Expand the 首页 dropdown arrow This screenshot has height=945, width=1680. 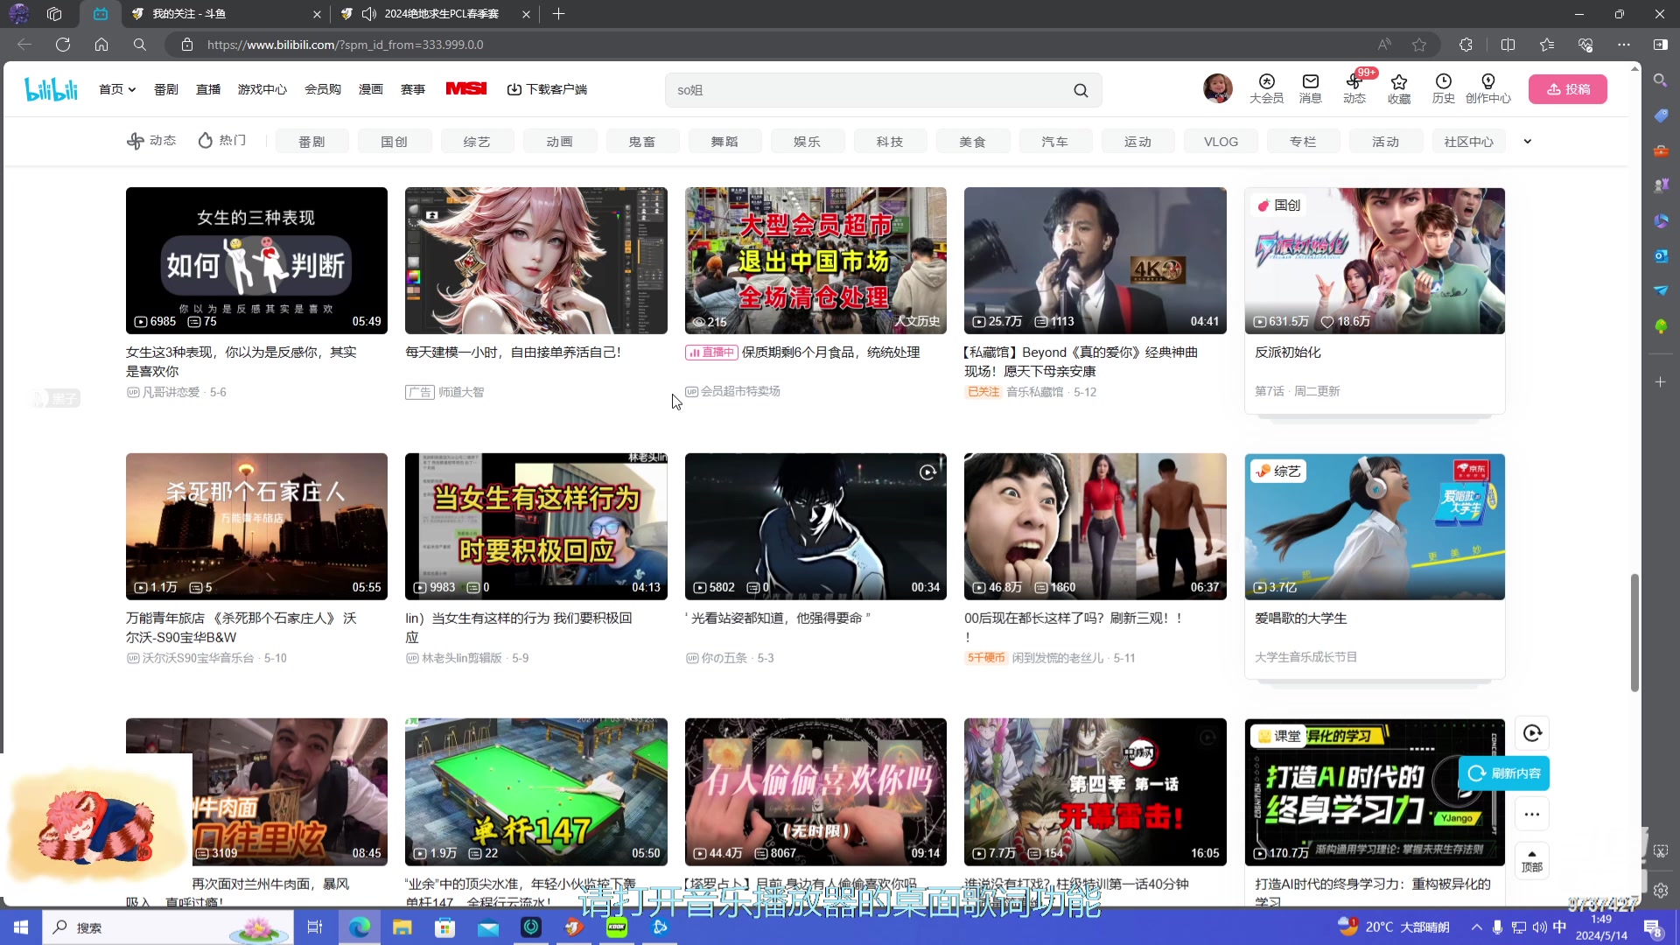[132, 89]
